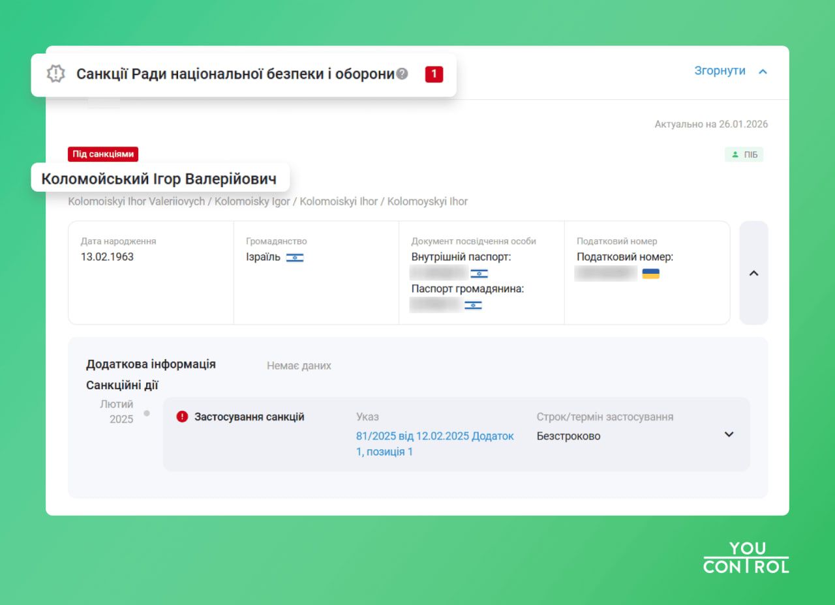Click the YouControl logo

(746, 558)
